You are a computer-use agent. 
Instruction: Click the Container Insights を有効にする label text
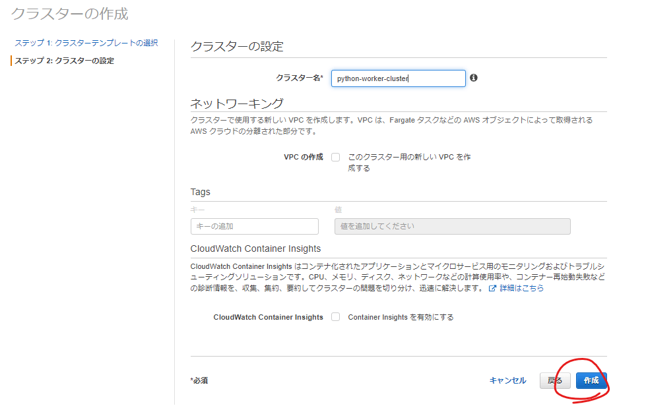pos(401,317)
